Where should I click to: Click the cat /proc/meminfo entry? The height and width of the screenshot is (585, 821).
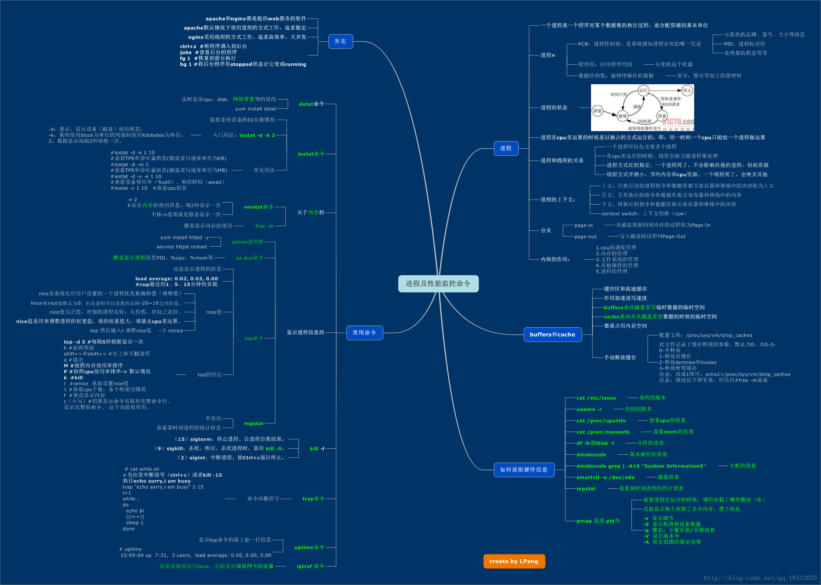[x=603, y=432]
